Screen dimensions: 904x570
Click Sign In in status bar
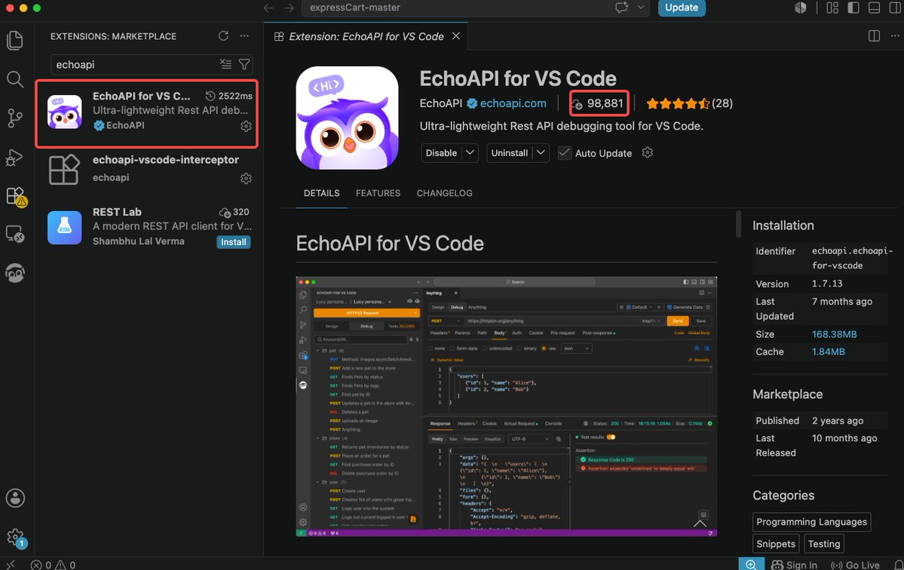794,565
